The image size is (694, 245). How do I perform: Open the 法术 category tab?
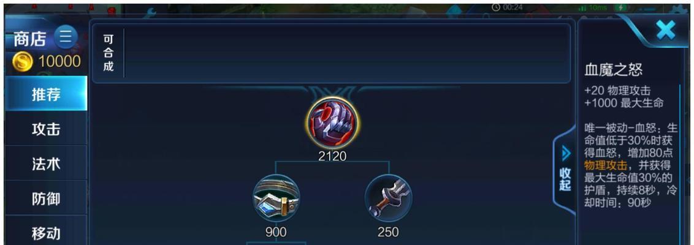(46, 164)
